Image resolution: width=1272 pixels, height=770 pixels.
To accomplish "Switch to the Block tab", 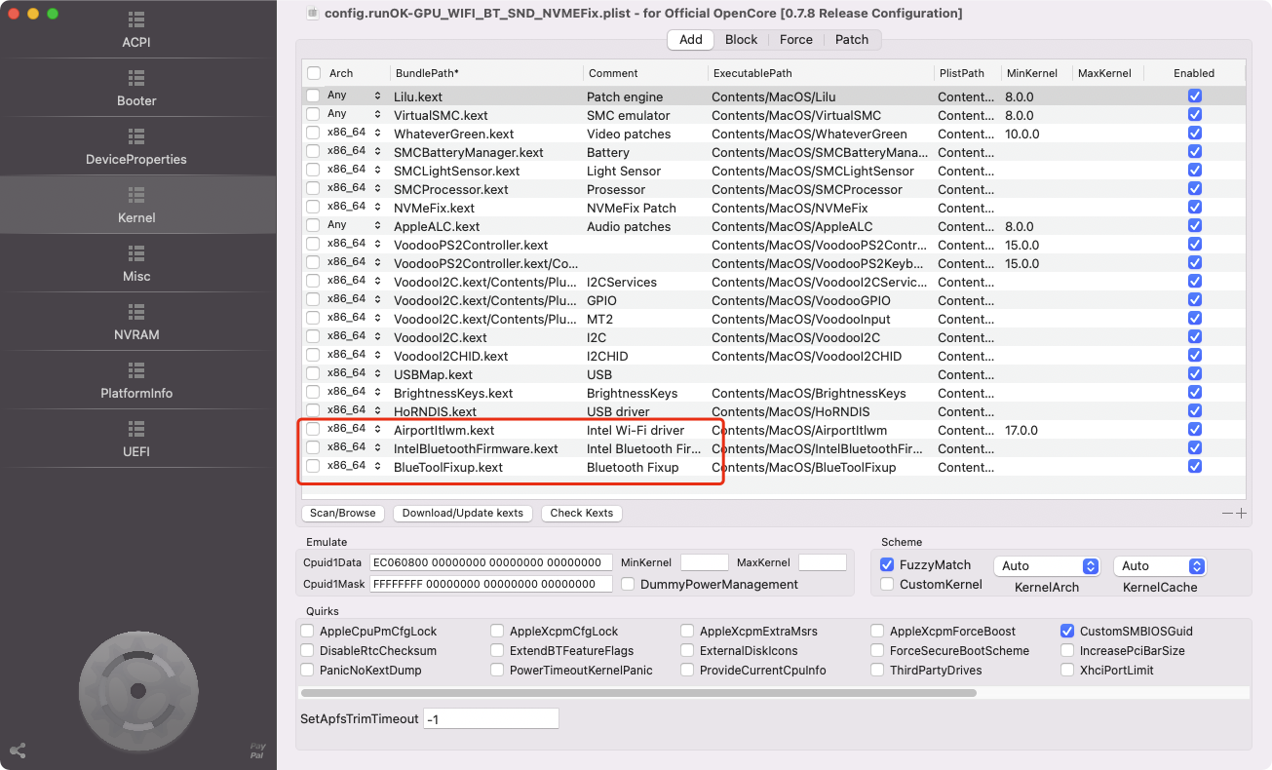I will coord(741,39).
